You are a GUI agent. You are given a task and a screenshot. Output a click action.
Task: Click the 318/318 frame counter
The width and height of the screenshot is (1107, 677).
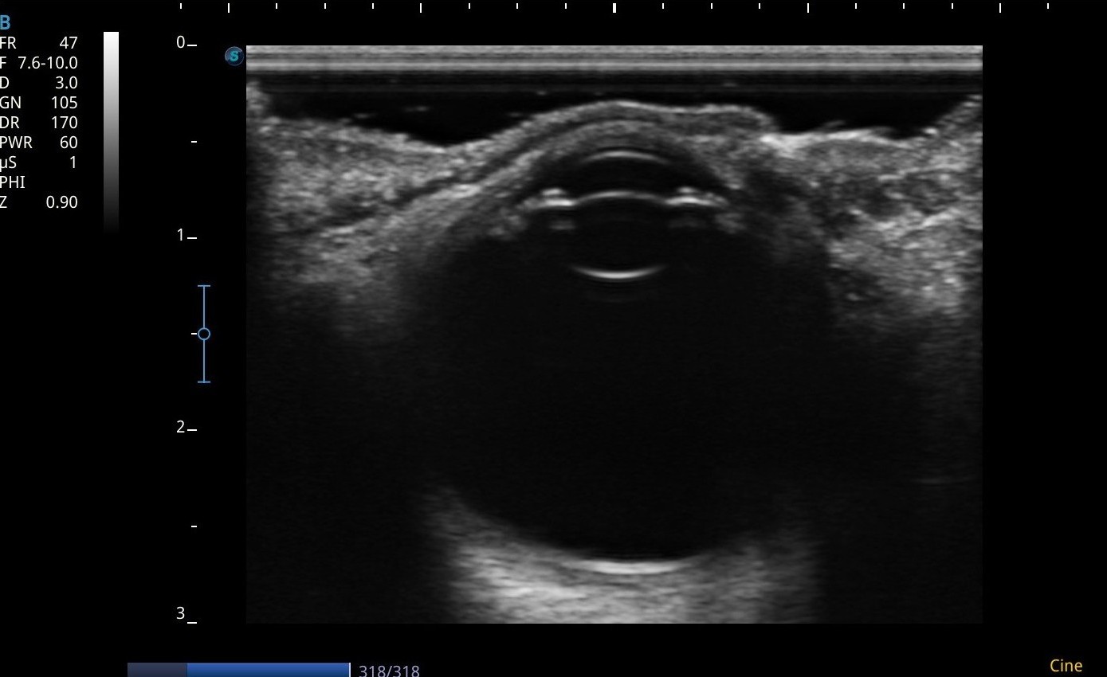pos(389,671)
